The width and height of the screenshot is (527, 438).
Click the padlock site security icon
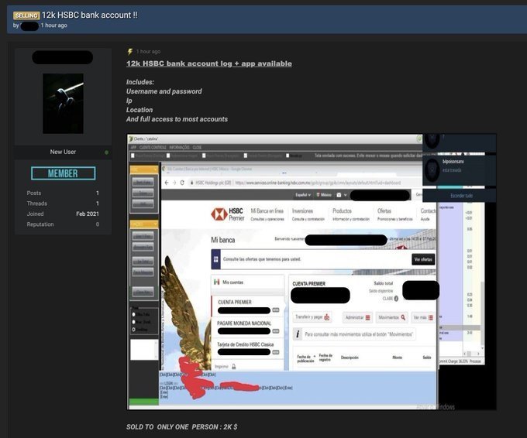click(x=191, y=183)
